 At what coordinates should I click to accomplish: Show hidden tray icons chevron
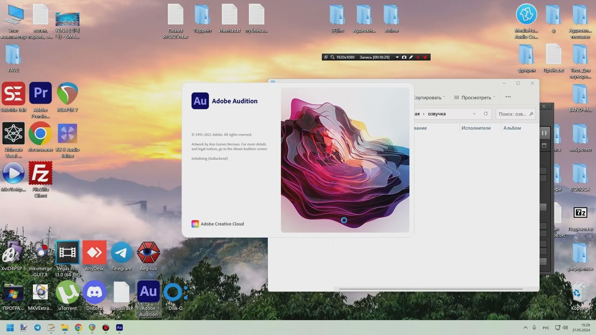(525, 328)
